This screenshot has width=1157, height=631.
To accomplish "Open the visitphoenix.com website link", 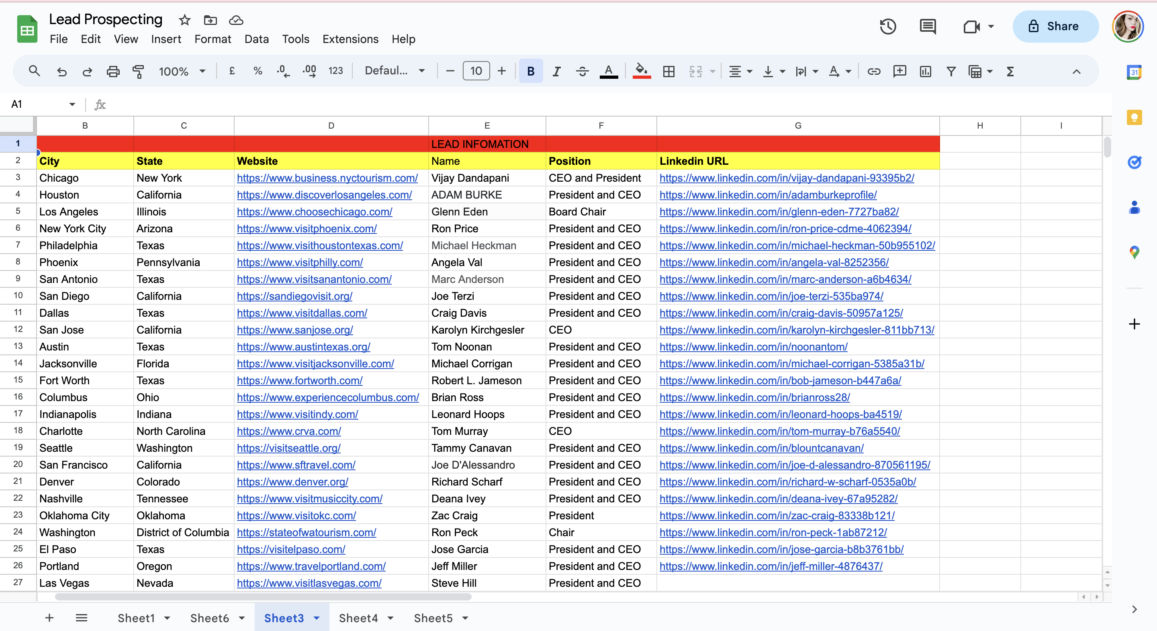I will 306,228.
